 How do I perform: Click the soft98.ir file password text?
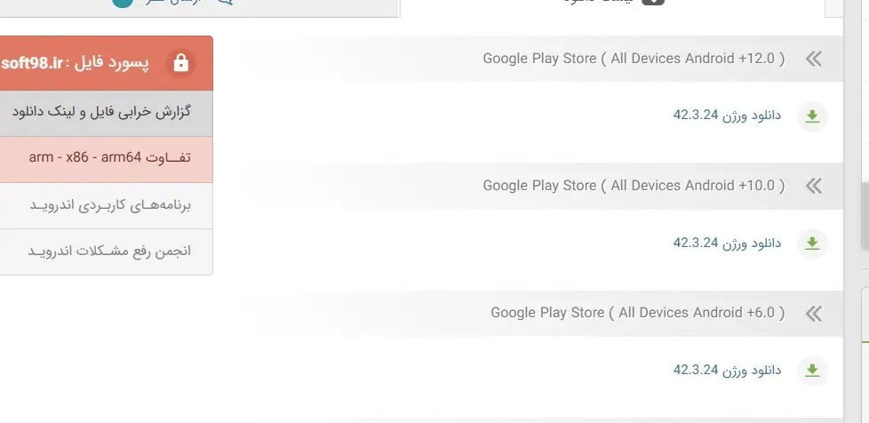coord(32,63)
